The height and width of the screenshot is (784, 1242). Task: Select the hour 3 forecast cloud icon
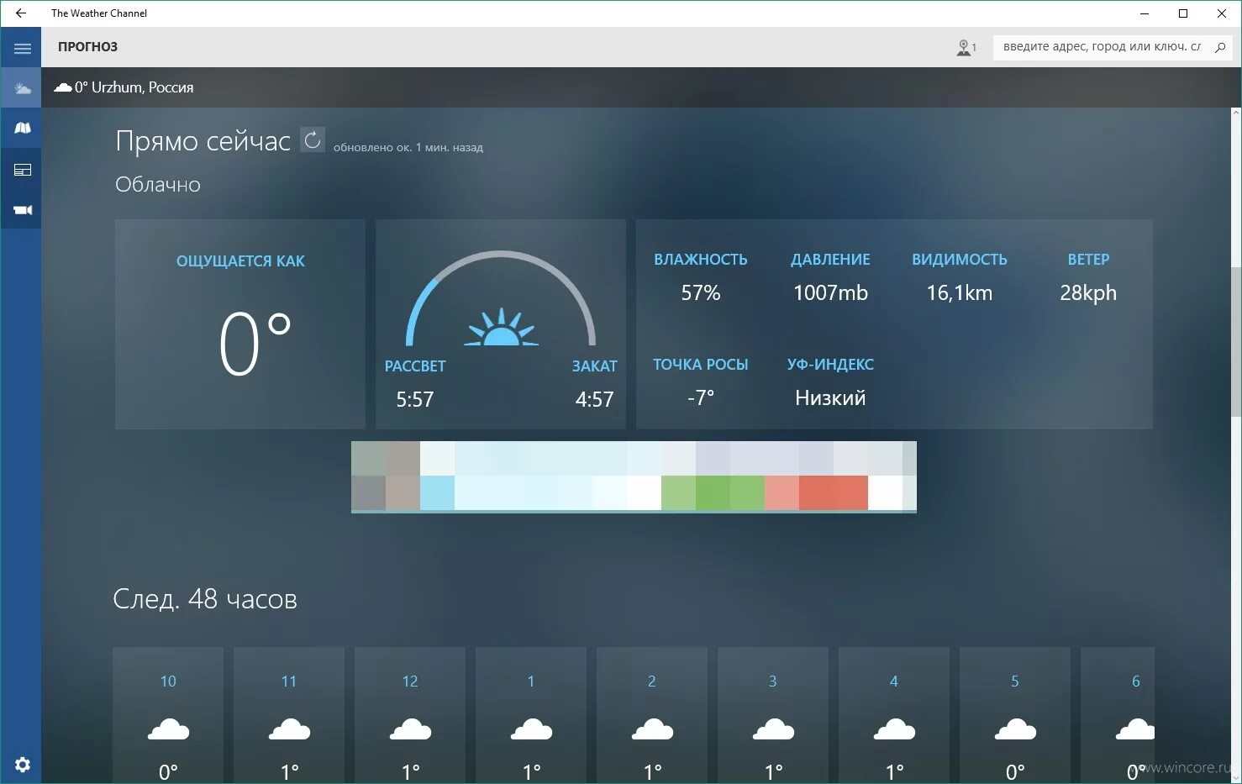[773, 729]
